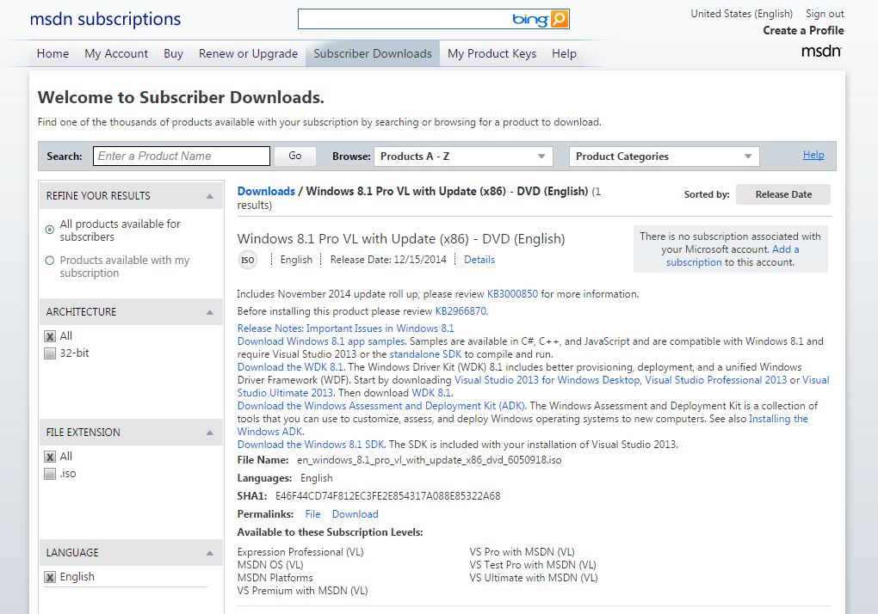The height and width of the screenshot is (614, 878).
Task: Click the Download permalink
Action: tap(355, 514)
